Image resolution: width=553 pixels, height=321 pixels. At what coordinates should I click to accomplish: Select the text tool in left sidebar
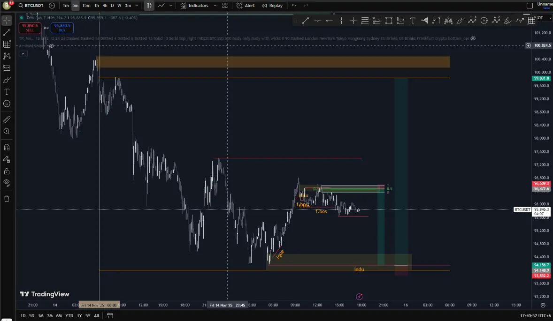tap(7, 91)
